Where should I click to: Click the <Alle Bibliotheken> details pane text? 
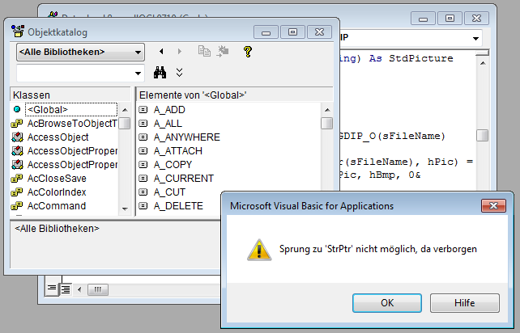pos(57,229)
